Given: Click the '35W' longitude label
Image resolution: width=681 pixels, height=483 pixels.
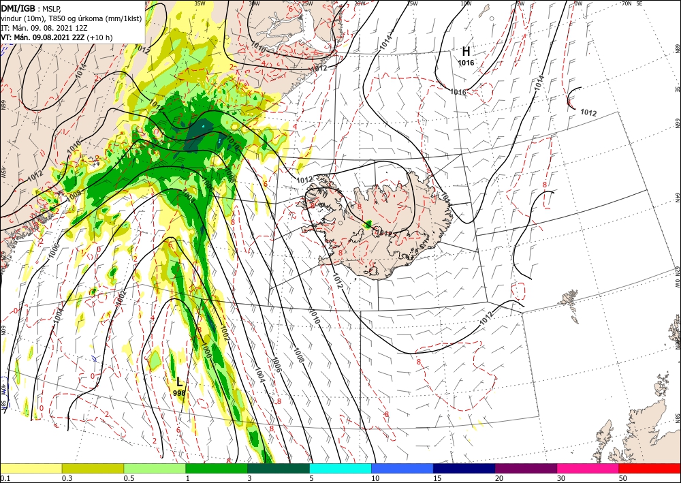Looking at the screenshot, I should (x=200, y=3).
